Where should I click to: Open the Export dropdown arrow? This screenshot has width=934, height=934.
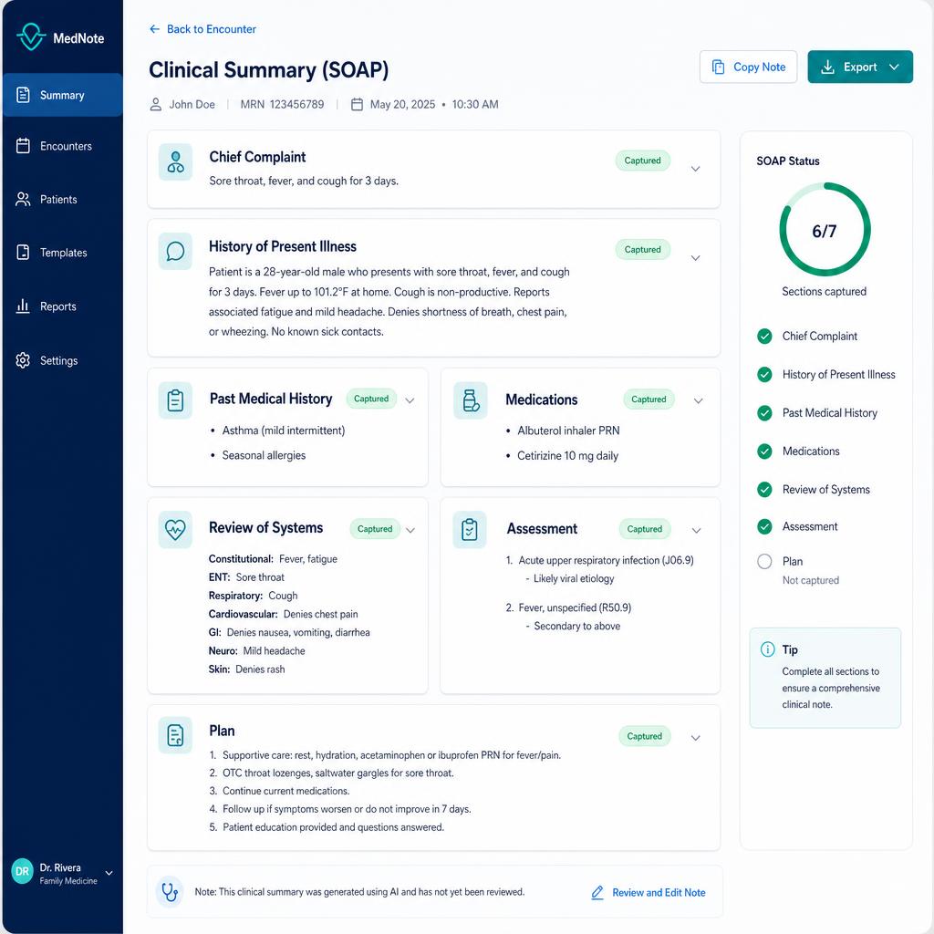(x=894, y=67)
